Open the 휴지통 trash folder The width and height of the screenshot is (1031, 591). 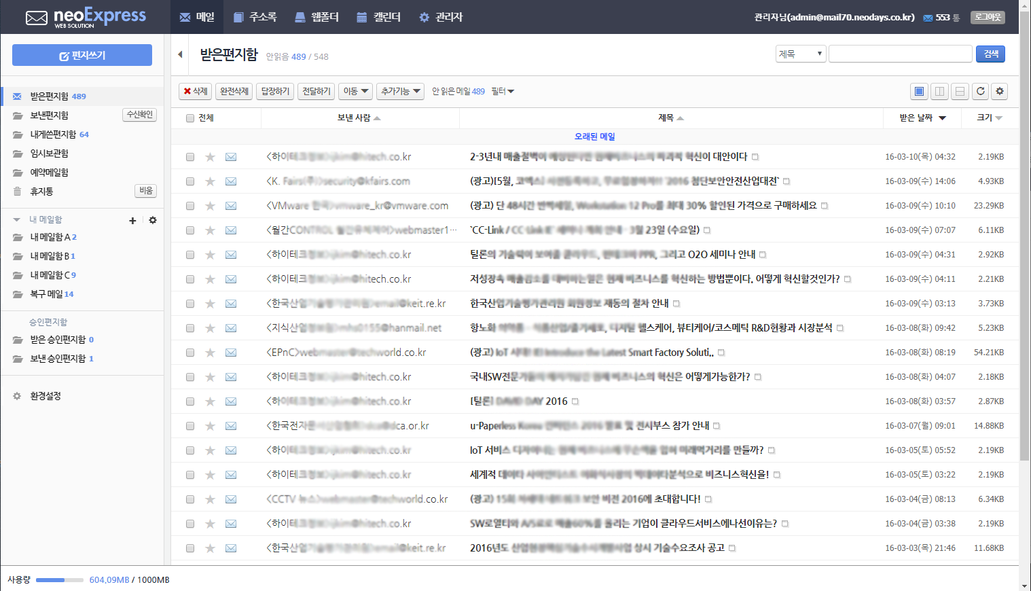tap(41, 192)
